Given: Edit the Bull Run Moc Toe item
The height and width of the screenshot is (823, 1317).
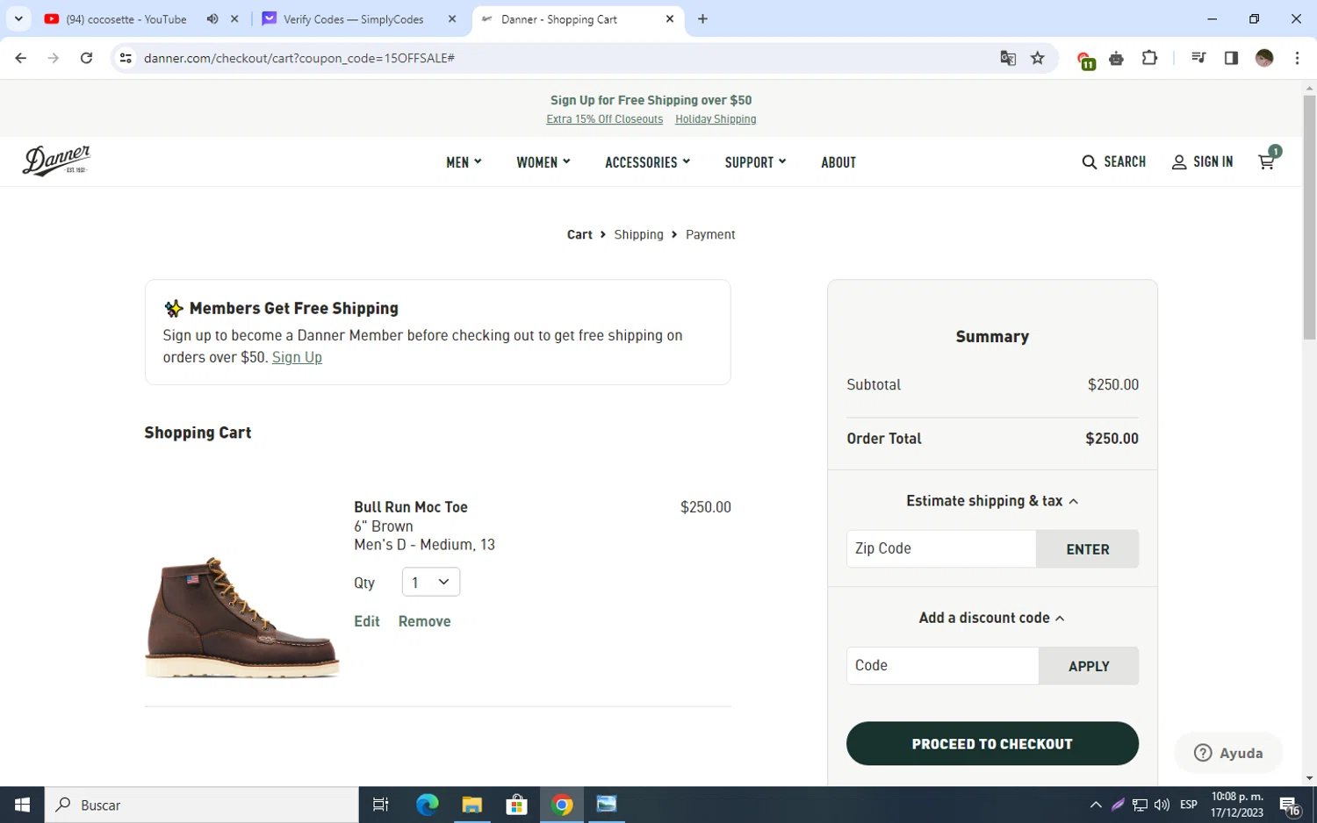Looking at the screenshot, I should coord(367,621).
